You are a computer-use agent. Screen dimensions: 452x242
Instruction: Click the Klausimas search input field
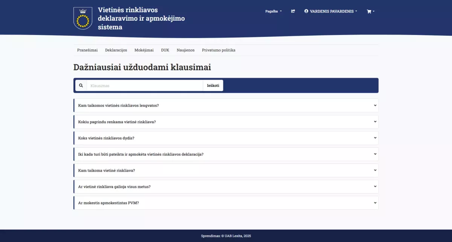click(x=145, y=85)
